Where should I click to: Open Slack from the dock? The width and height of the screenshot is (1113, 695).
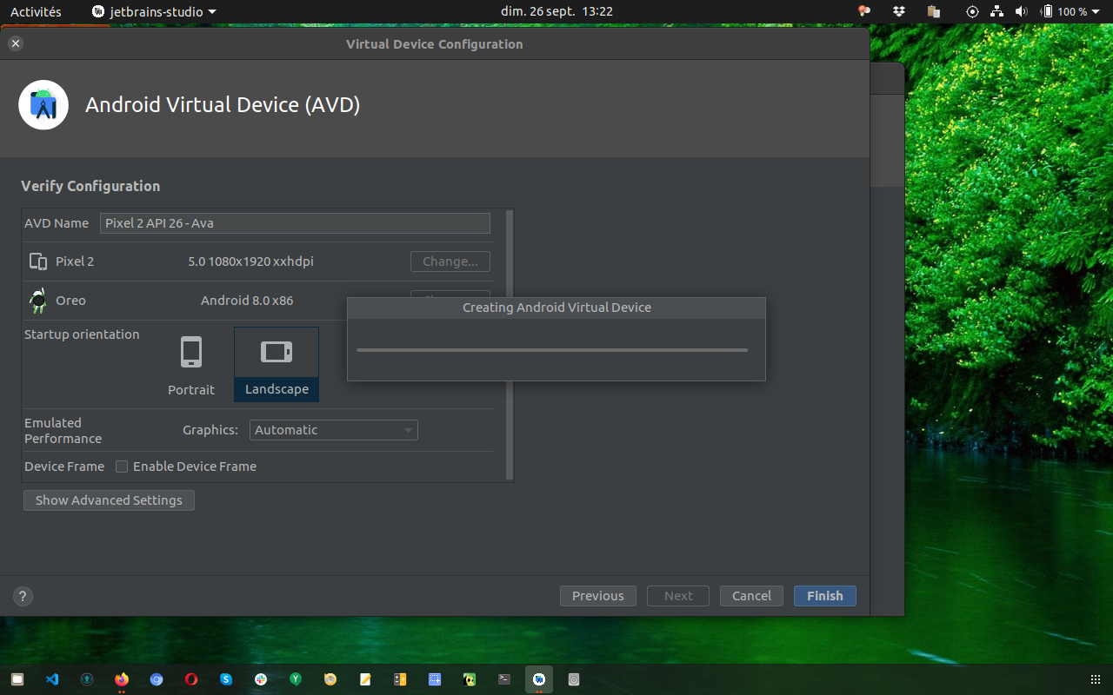pyautogui.click(x=261, y=679)
